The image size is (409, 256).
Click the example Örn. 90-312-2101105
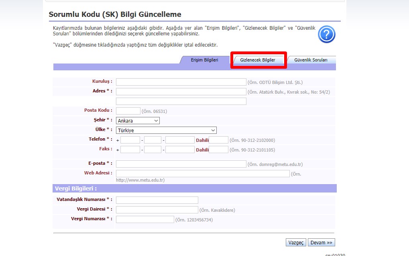pos(252,150)
